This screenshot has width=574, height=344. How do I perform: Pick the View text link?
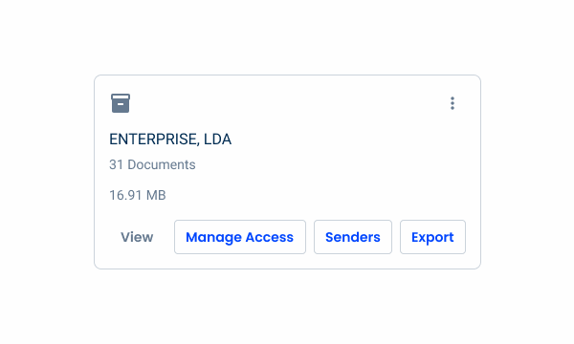(x=137, y=237)
